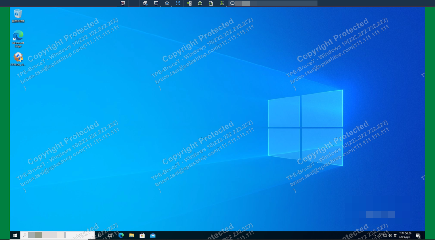The image size is (435, 240).
Task: Open the green settings sliders icon
Action: [x=222, y=3]
